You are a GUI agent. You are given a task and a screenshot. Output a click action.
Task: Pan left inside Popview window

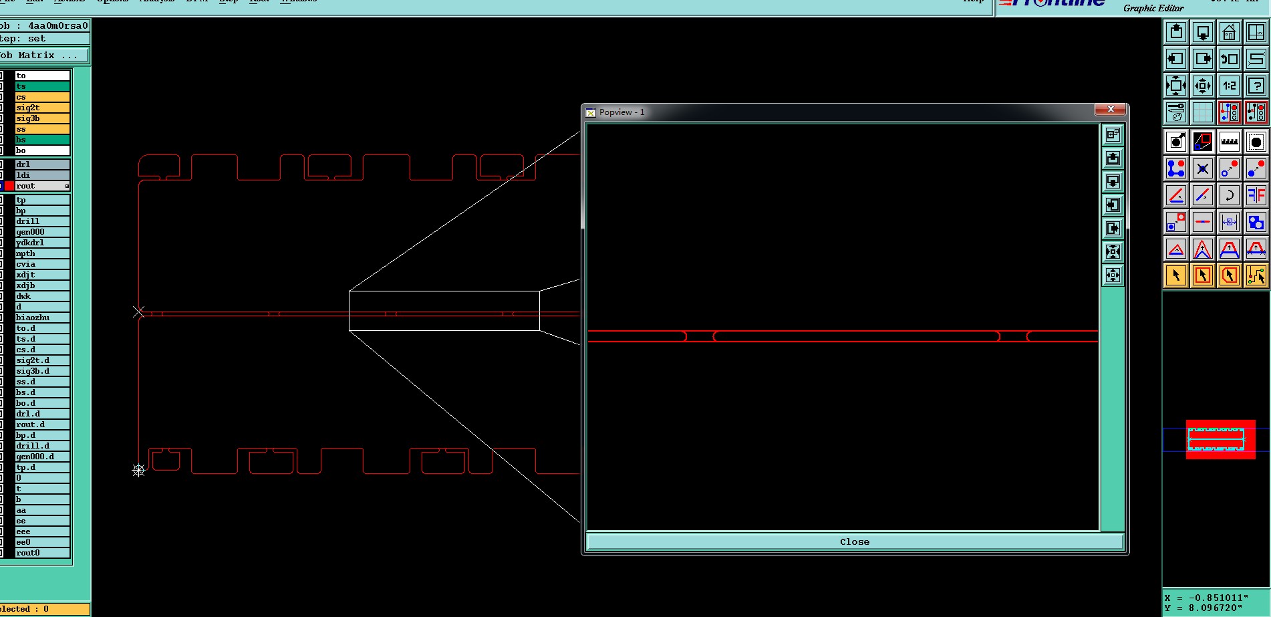point(1113,205)
